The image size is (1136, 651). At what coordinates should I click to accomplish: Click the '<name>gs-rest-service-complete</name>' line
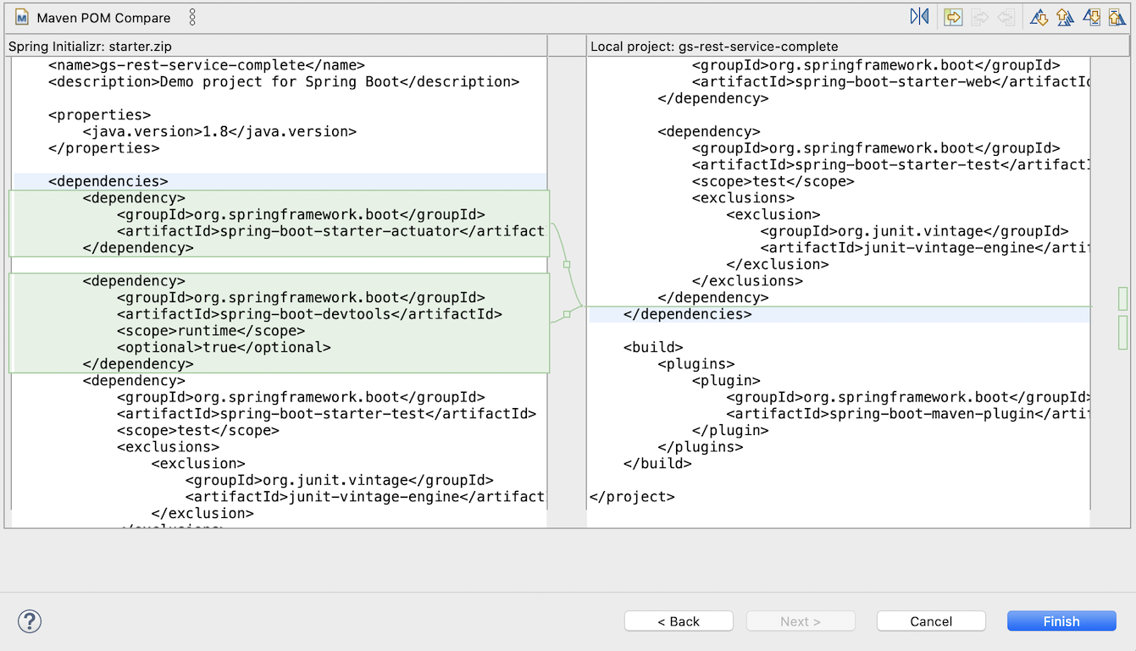[207, 65]
